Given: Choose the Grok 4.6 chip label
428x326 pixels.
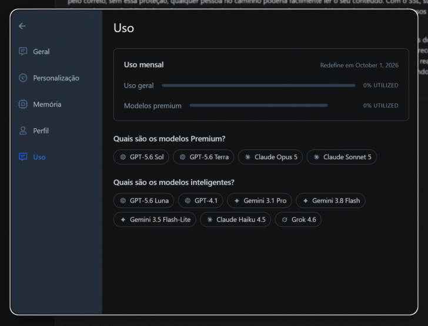Looking at the screenshot, I should pyautogui.click(x=303, y=220).
